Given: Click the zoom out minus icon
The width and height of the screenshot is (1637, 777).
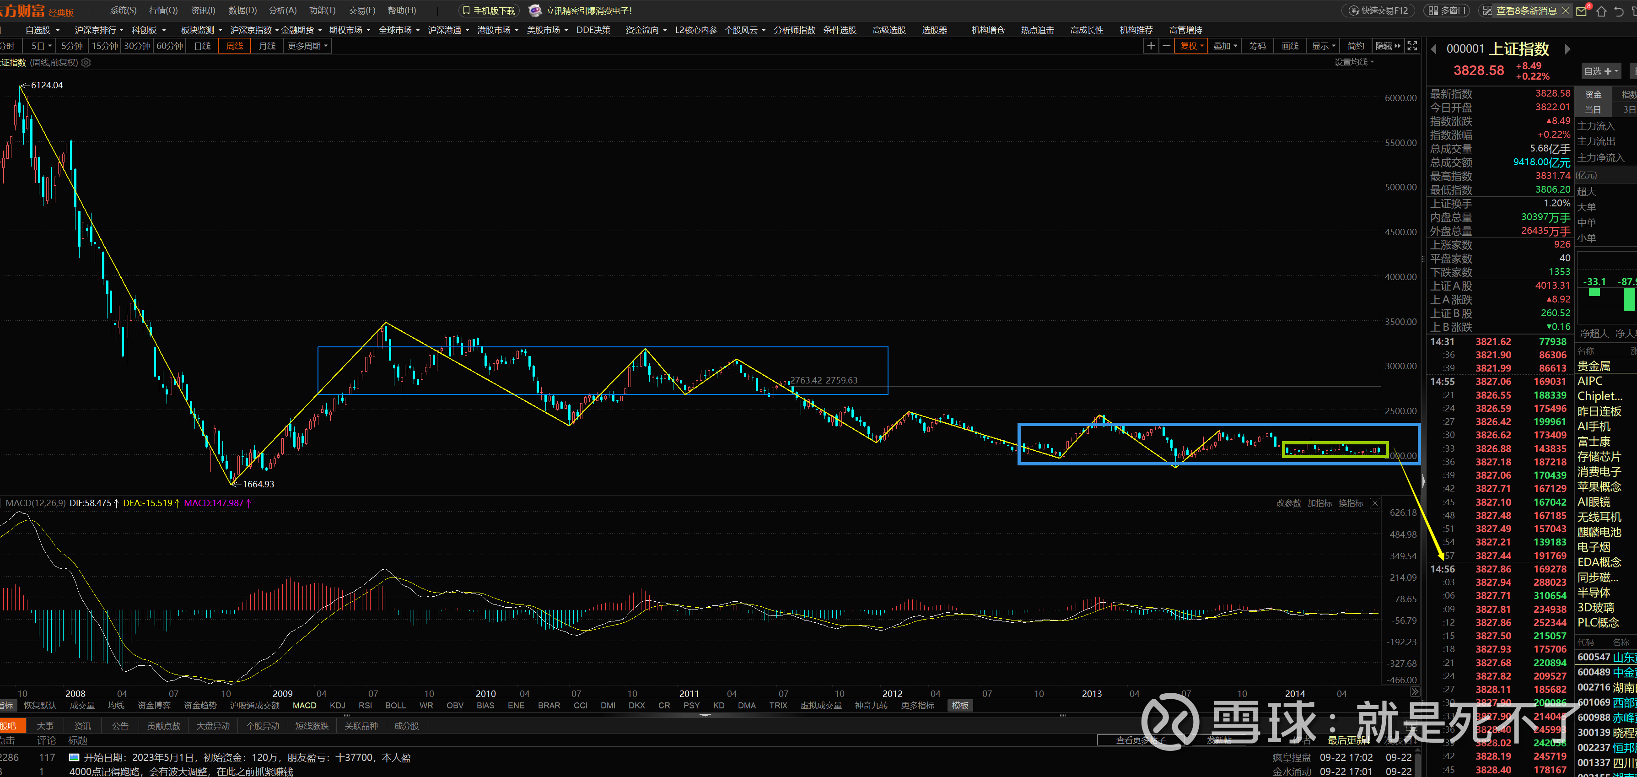Looking at the screenshot, I should [1166, 46].
